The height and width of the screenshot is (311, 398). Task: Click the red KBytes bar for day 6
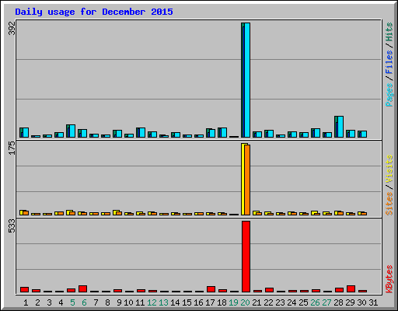(x=82, y=288)
